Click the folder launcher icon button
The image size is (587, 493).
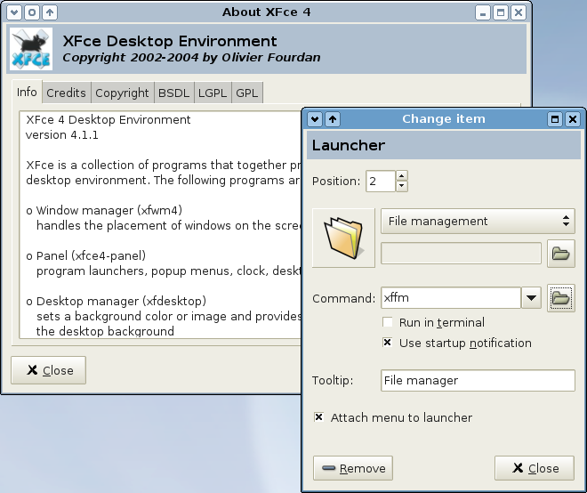point(342,238)
